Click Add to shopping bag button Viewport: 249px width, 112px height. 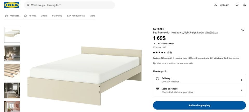(199, 105)
